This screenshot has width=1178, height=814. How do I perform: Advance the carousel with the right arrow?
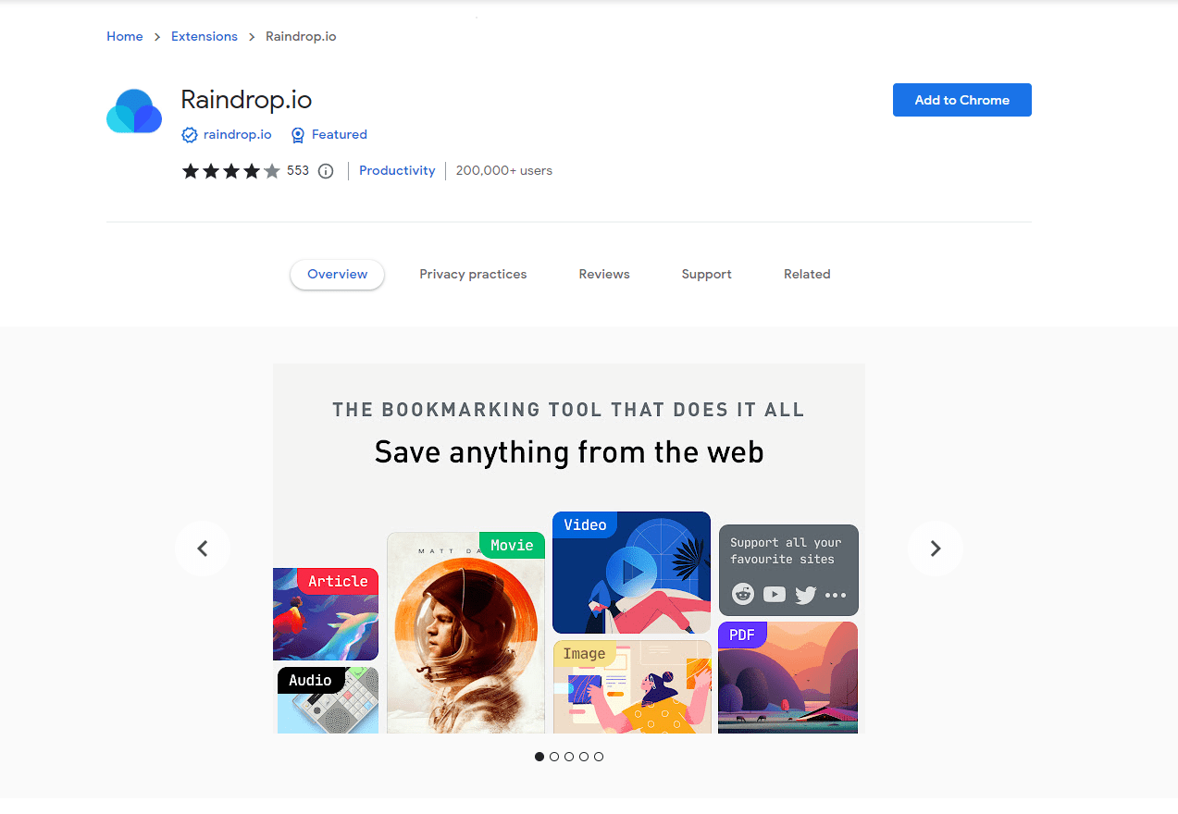point(935,548)
